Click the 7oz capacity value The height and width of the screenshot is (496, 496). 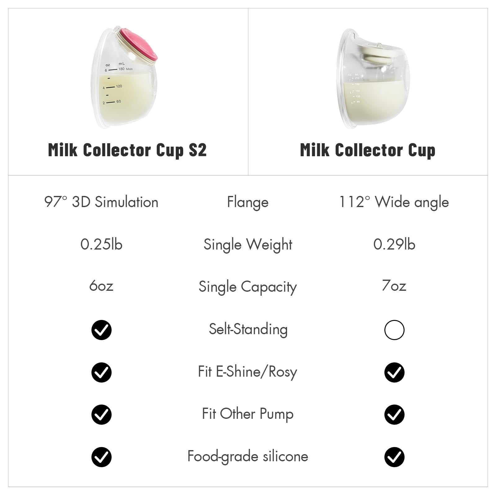(394, 286)
